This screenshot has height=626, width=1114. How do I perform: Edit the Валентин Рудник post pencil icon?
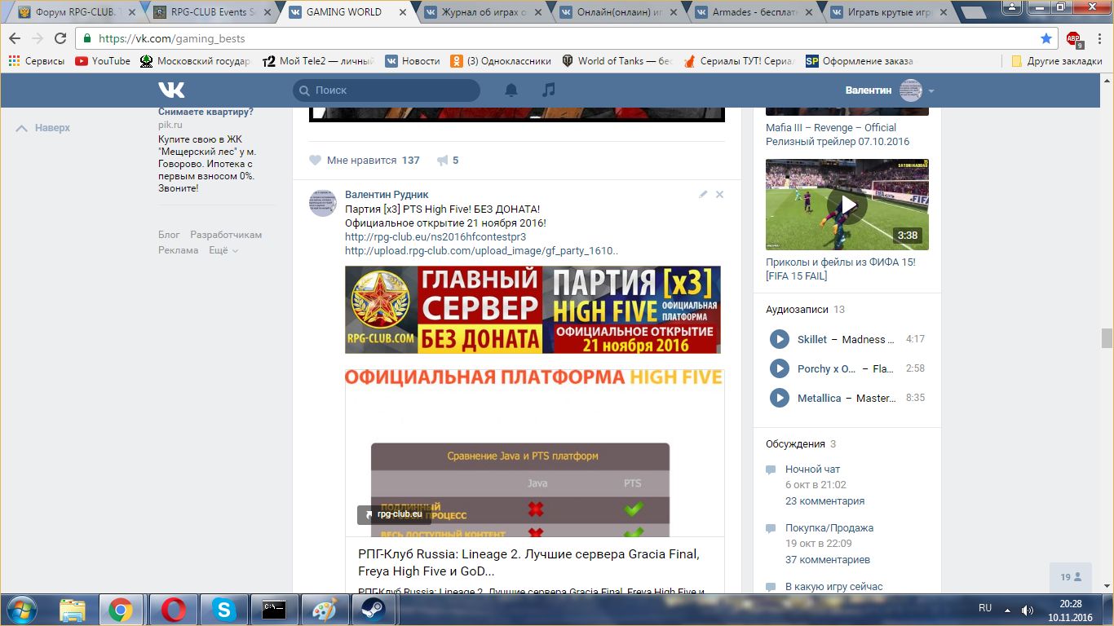coord(703,195)
